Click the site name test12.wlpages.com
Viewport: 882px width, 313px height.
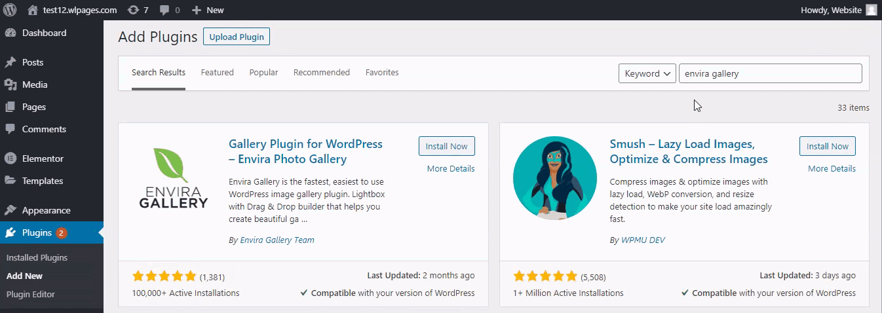[x=80, y=10]
